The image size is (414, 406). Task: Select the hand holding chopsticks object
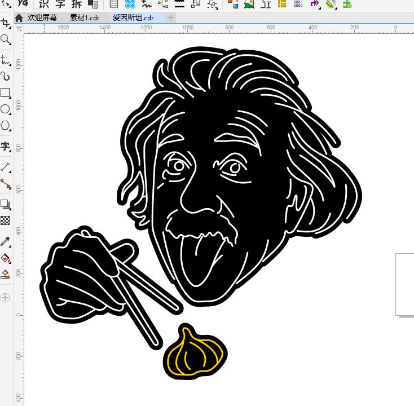(x=111, y=286)
